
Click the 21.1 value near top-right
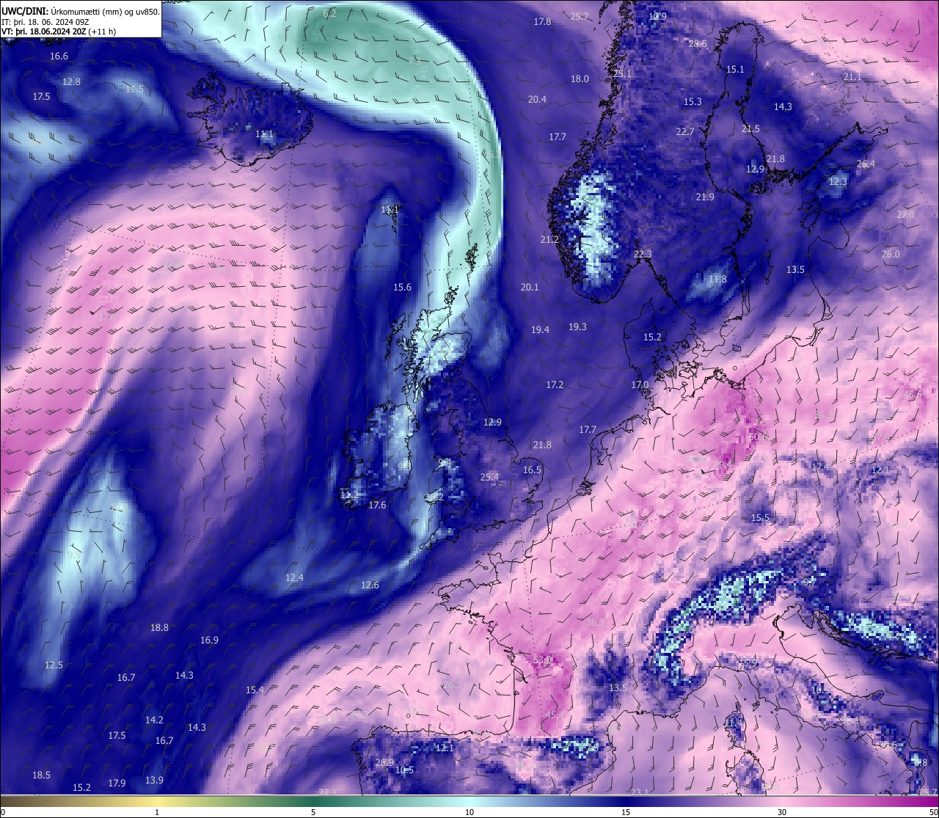tap(852, 77)
